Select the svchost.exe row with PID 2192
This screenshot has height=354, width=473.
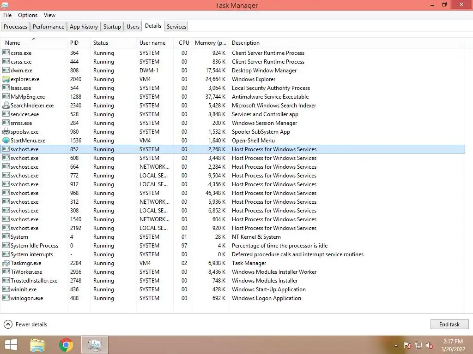click(233, 228)
